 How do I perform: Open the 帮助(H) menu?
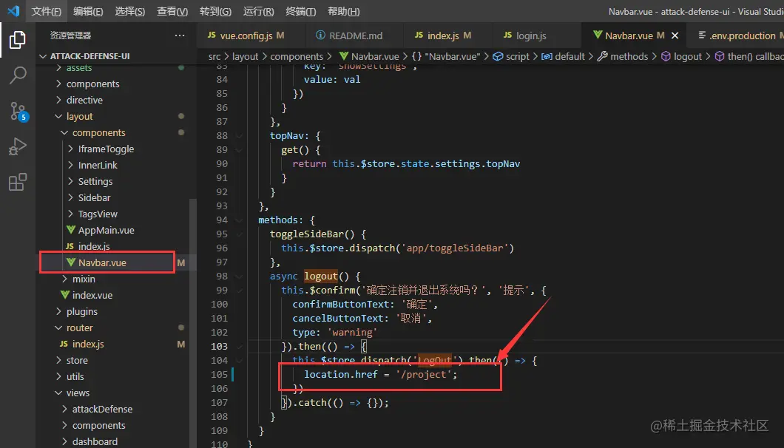[343, 11]
